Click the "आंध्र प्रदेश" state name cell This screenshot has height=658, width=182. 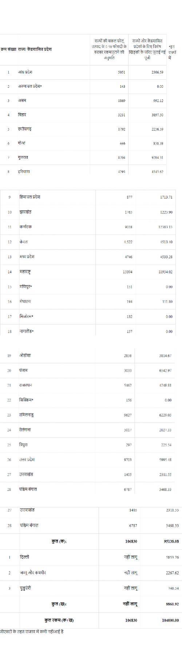tap(25, 72)
